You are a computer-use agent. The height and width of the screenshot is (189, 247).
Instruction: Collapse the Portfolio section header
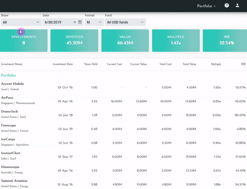[9, 75]
